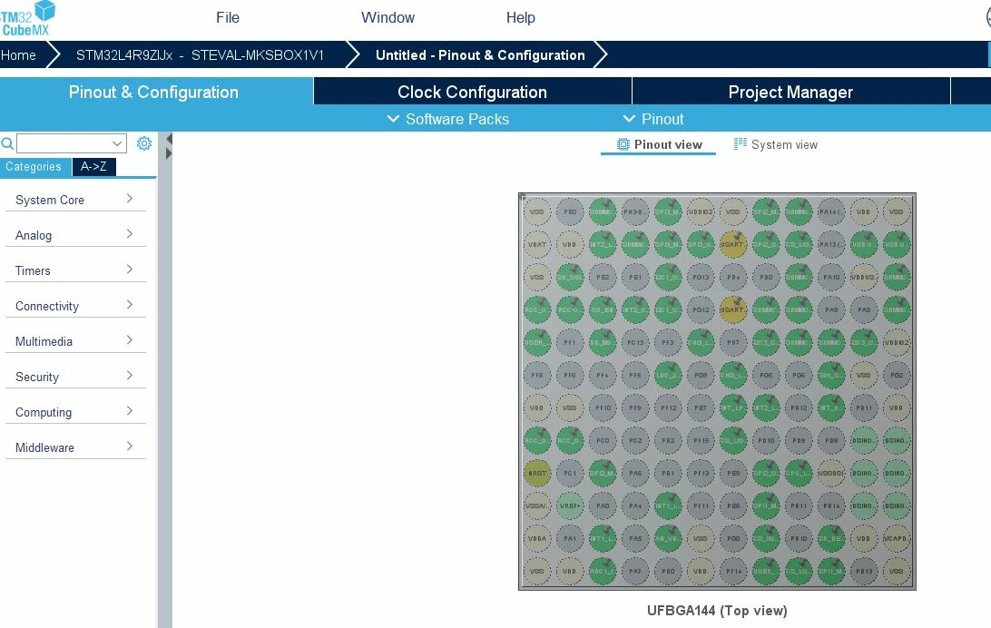991x628 pixels.
Task: Open the Software Packs dropdown
Action: tap(448, 119)
